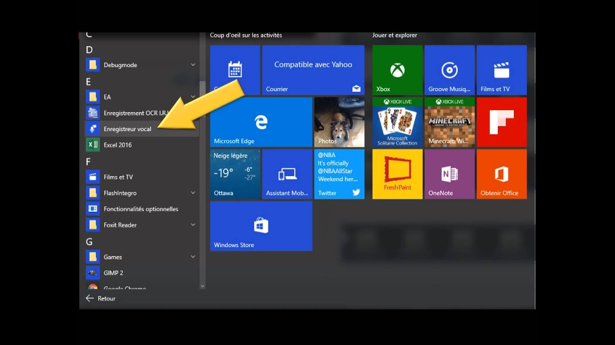Launch the Xbox tile
Image resolution: width=615 pixels, height=345 pixels.
point(397,70)
